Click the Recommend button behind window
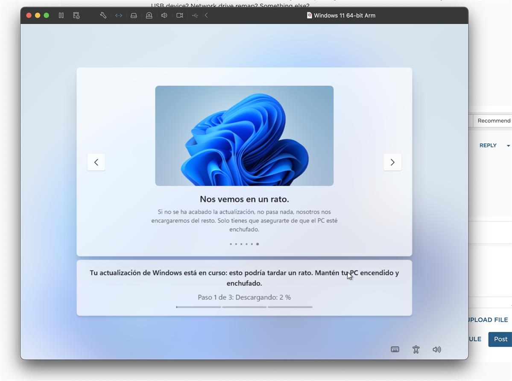 click(x=492, y=120)
